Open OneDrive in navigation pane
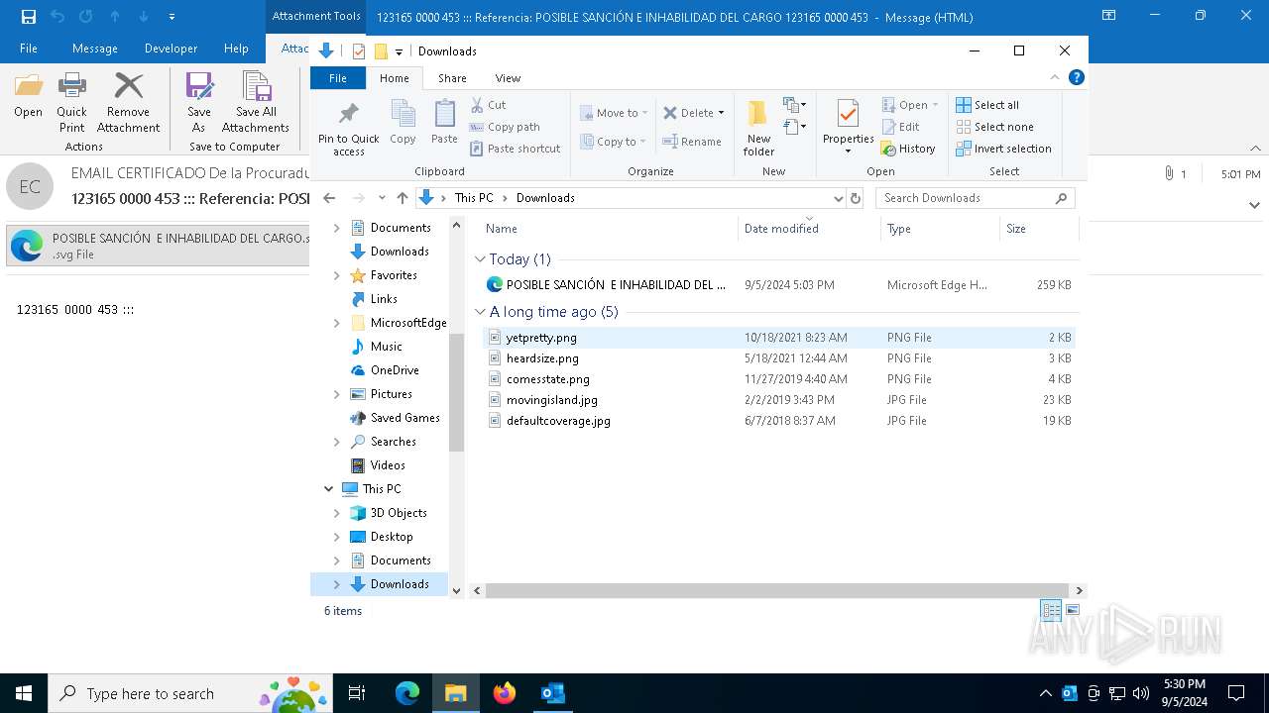The height and width of the screenshot is (713, 1269). [395, 370]
